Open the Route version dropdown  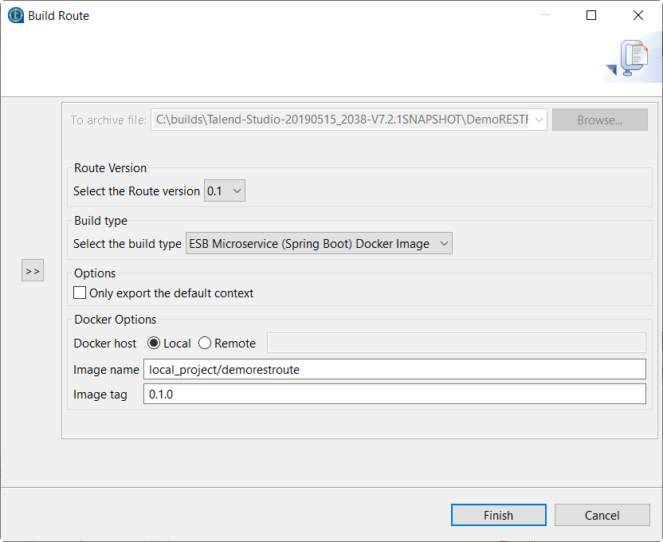coord(225,191)
